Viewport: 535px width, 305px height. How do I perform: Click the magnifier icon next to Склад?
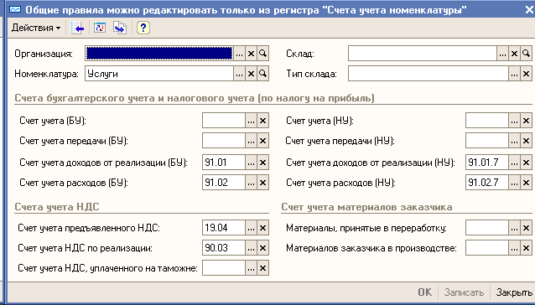526,54
